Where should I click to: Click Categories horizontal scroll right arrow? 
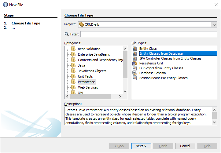[120, 96]
